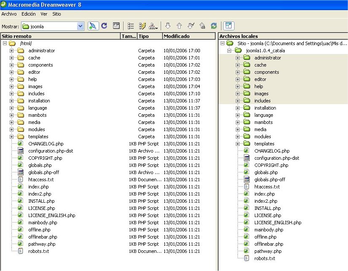Click 'Archivo ...' type of globals.php-off
The height and width of the screenshot is (271, 348).
pyautogui.click(x=148, y=172)
